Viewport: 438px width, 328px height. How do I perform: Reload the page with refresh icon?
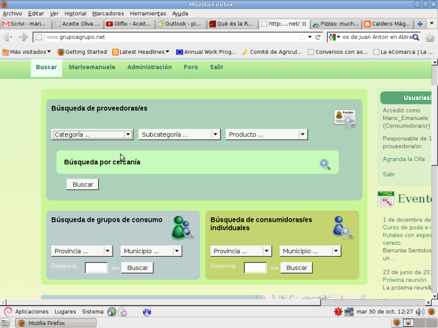318,37
